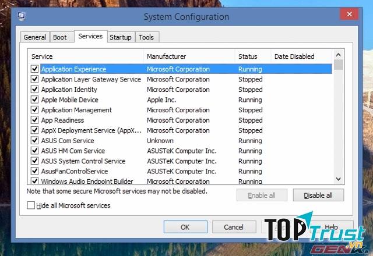The width and height of the screenshot is (373, 256).
Task: Sort by the Service column header
Action: (85, 56)
